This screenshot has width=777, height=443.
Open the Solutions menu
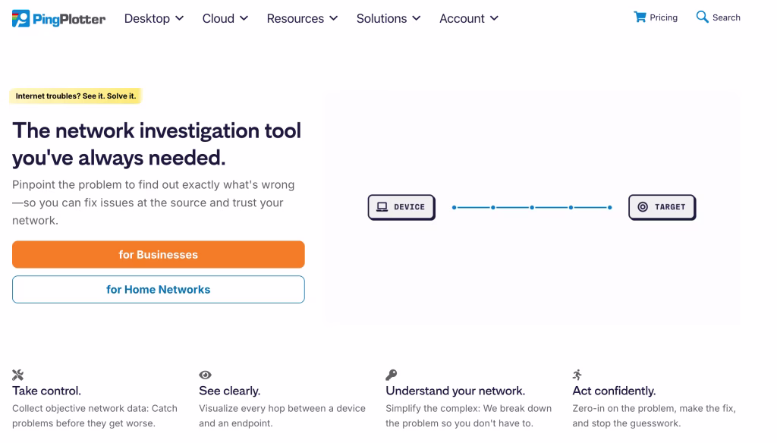coord(388,18)
